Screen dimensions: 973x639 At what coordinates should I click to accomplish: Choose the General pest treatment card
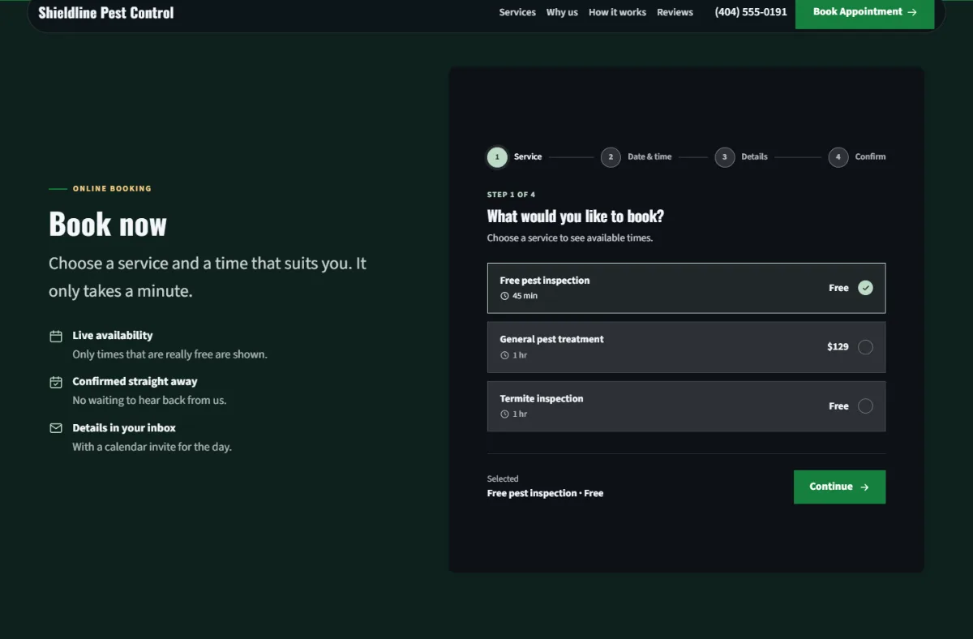coord(686,347)
